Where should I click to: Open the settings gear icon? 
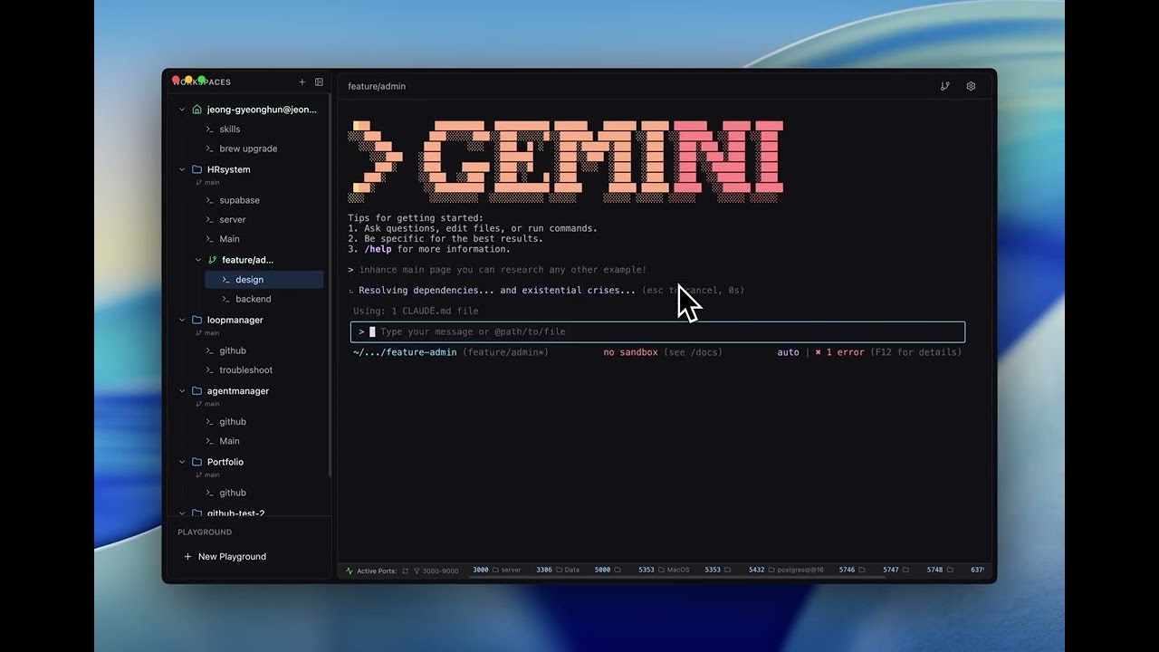[x=970, y=85]
